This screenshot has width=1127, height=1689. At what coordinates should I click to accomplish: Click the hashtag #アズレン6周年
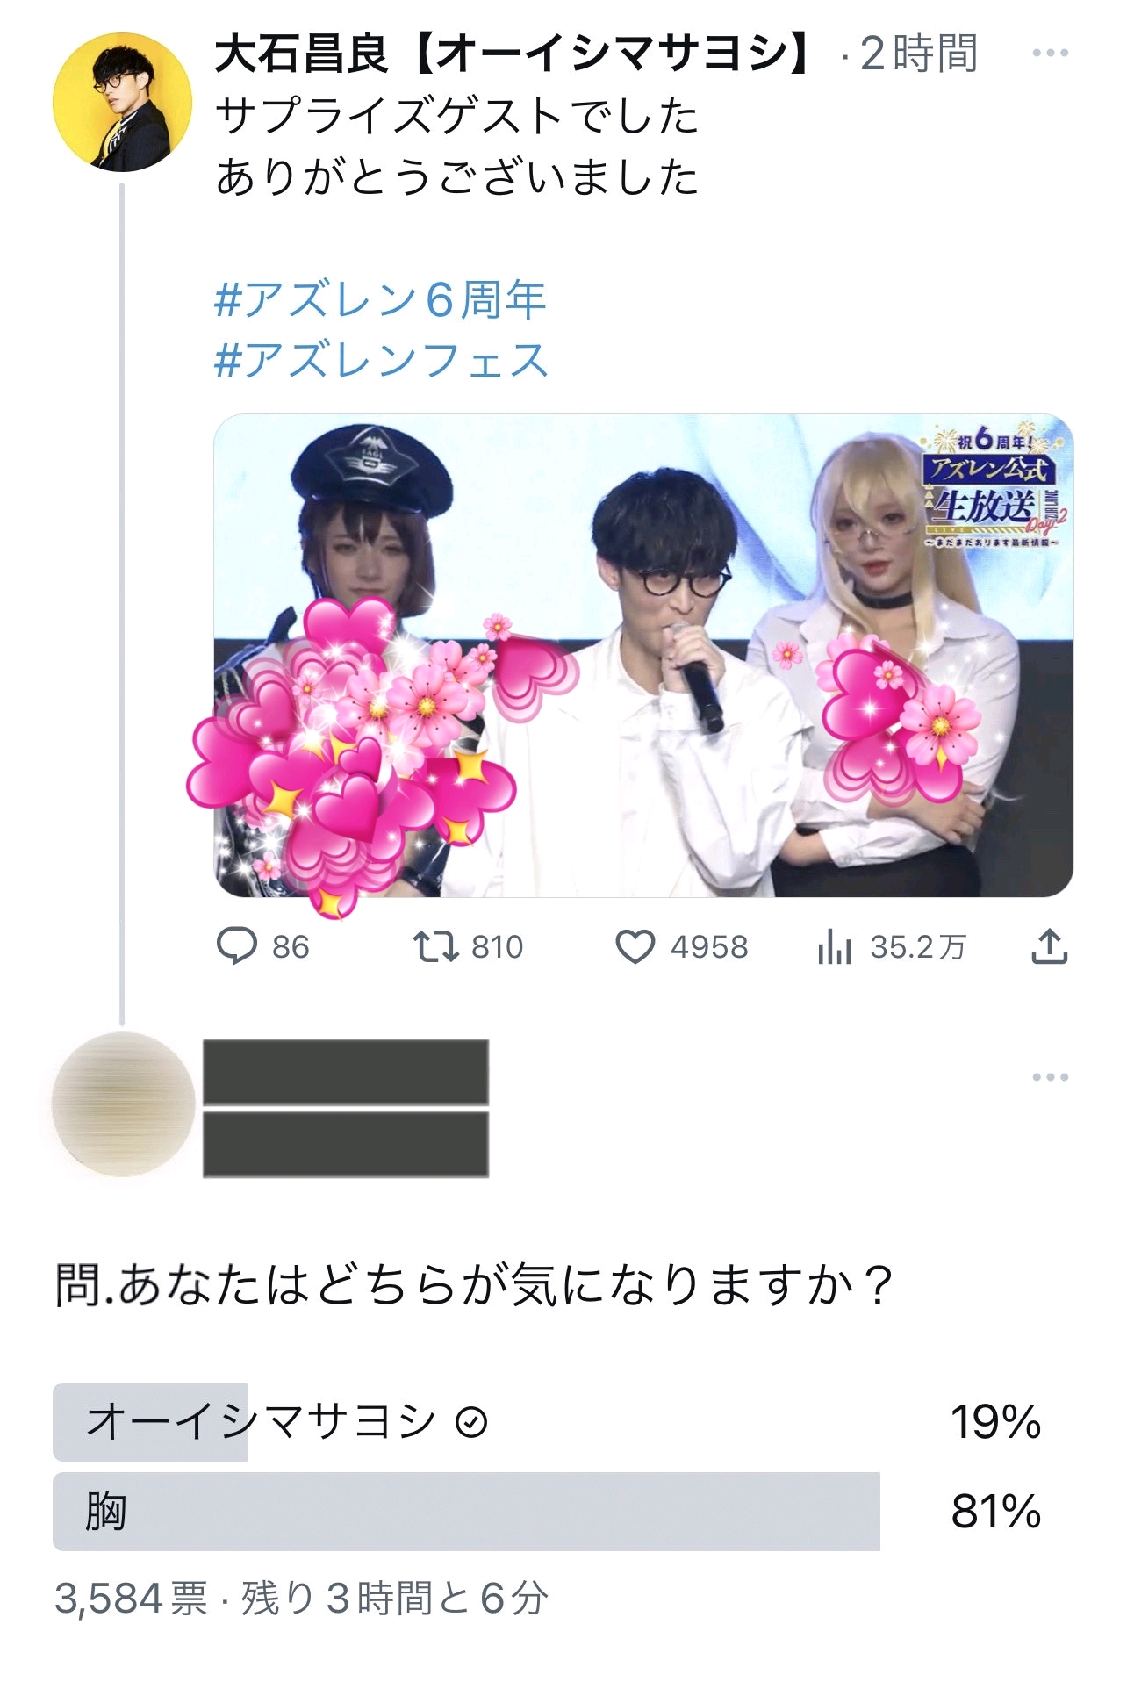[x=380, y=300]
